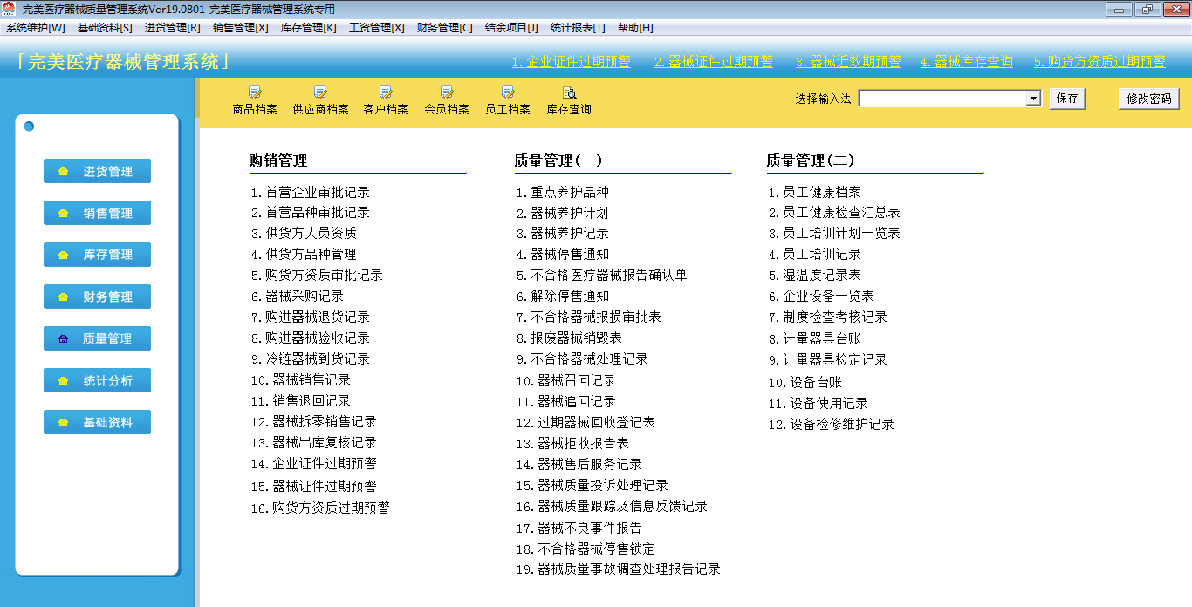Open the 系统维护 menu

[36, 28]
